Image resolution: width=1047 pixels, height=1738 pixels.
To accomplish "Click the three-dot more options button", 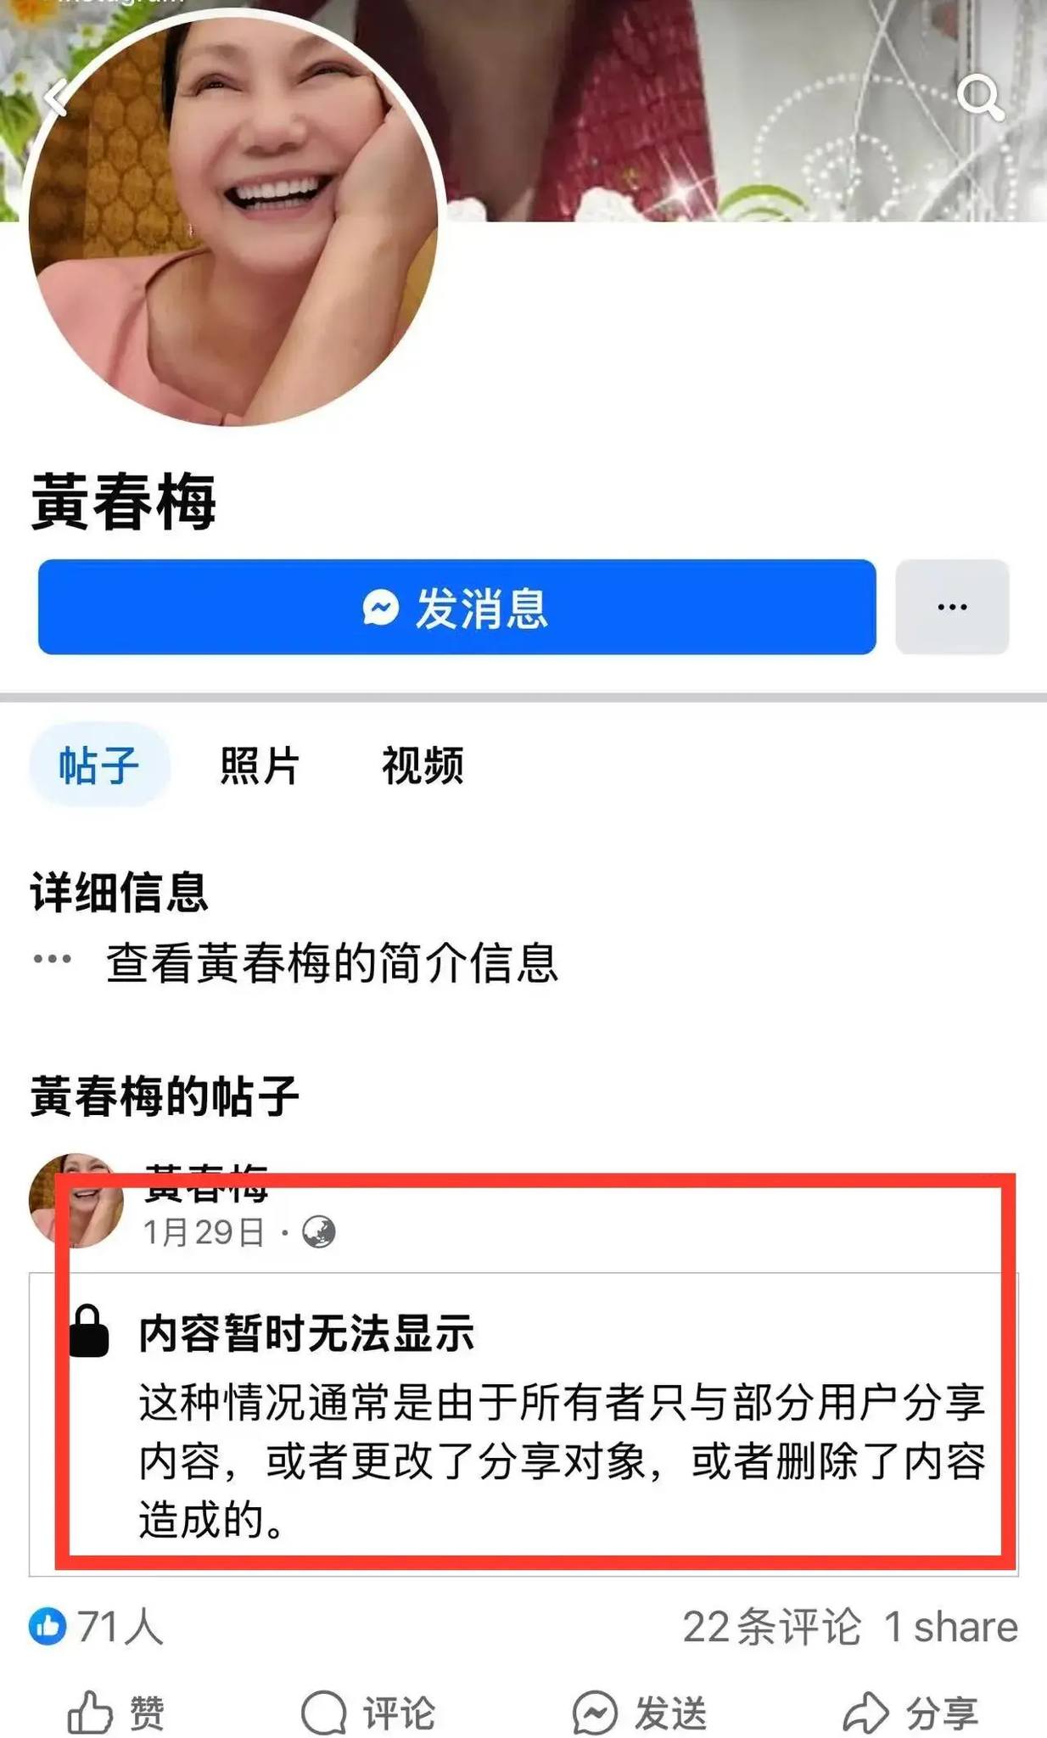I will pyautogui.click(x=952, y=607).
